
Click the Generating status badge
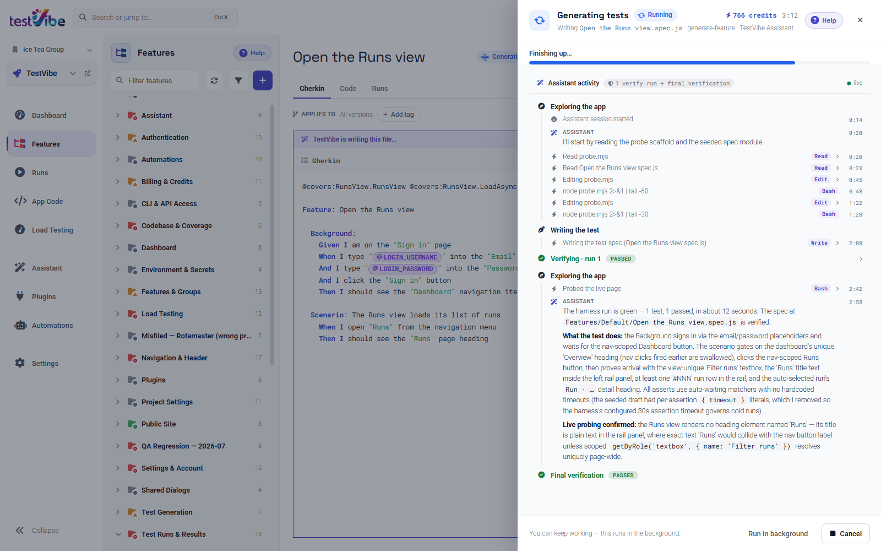coord(498,57)
